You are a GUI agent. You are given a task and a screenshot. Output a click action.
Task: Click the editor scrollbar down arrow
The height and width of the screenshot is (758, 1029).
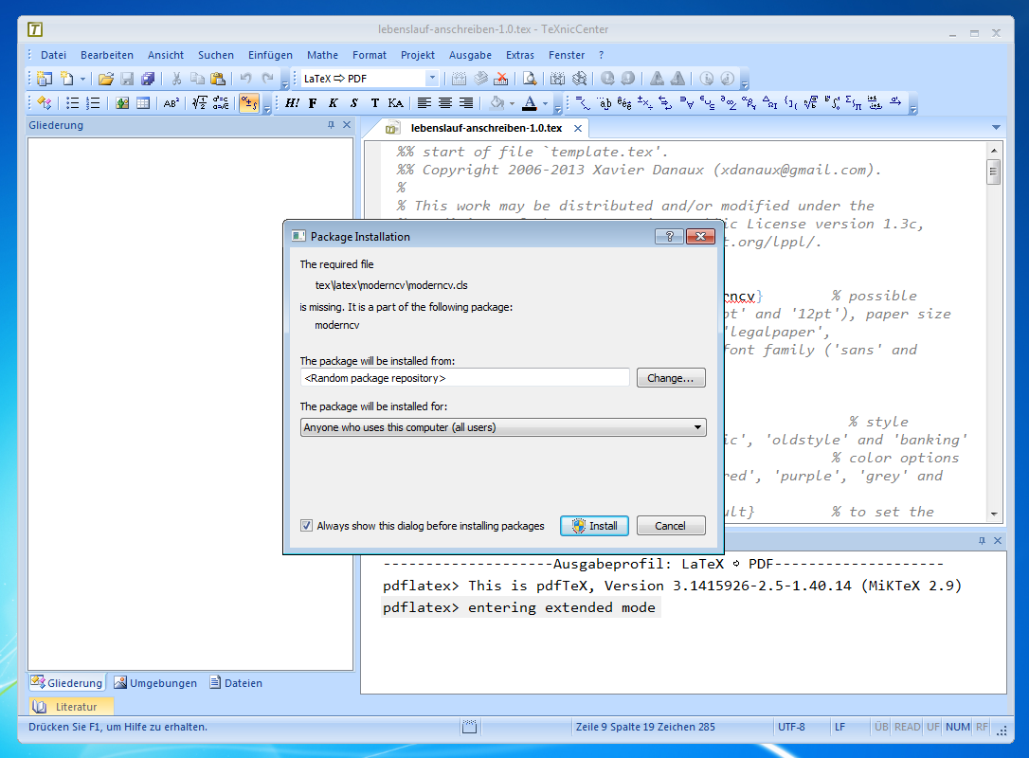[994, 514]
